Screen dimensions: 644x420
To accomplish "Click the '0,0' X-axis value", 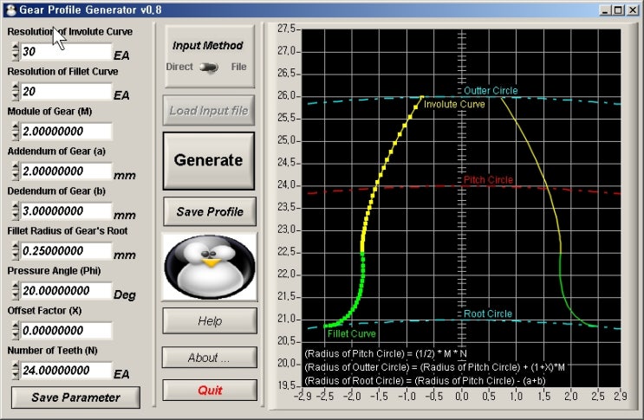I will 462,397.
